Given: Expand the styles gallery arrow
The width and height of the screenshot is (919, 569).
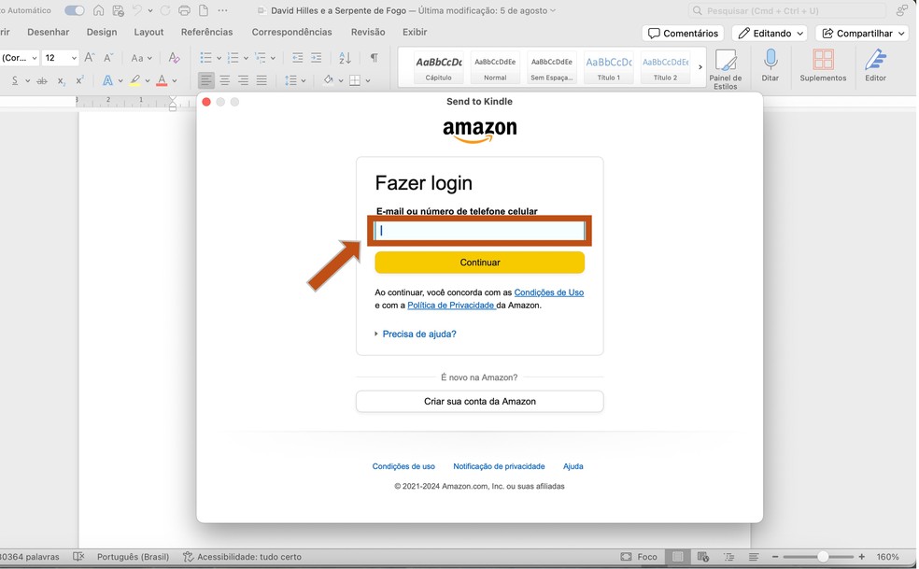Looking at the screenshot, I should 700,67.
